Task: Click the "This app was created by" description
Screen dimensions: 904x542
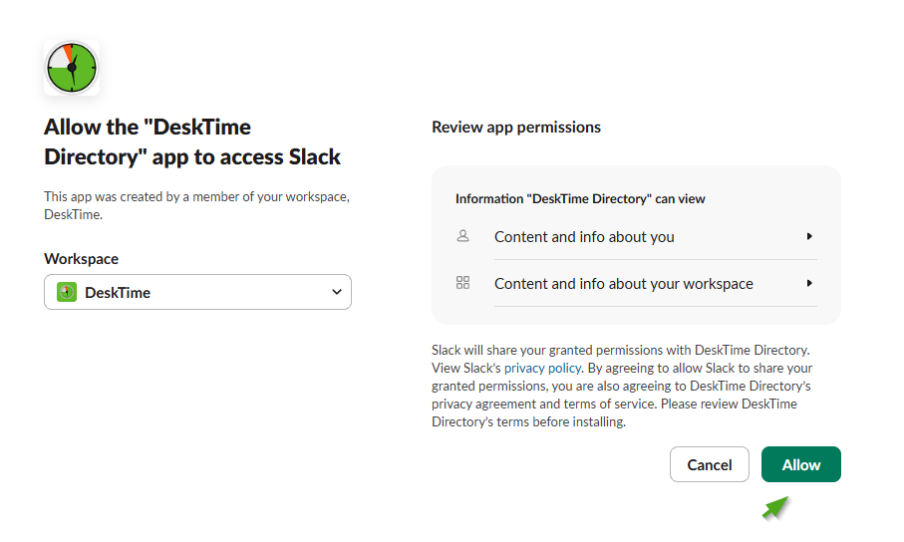Action: 196,205
